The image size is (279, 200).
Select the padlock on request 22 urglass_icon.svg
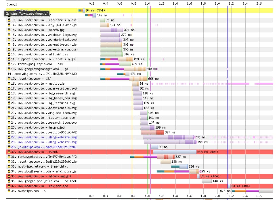point(9,113)
